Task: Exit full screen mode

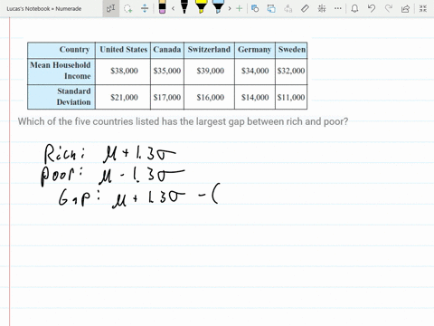Action: click(x=423, y=8)
